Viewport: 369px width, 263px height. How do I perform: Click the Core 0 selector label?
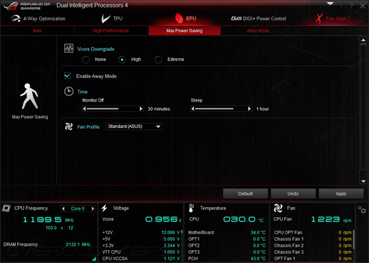[78, 208]
